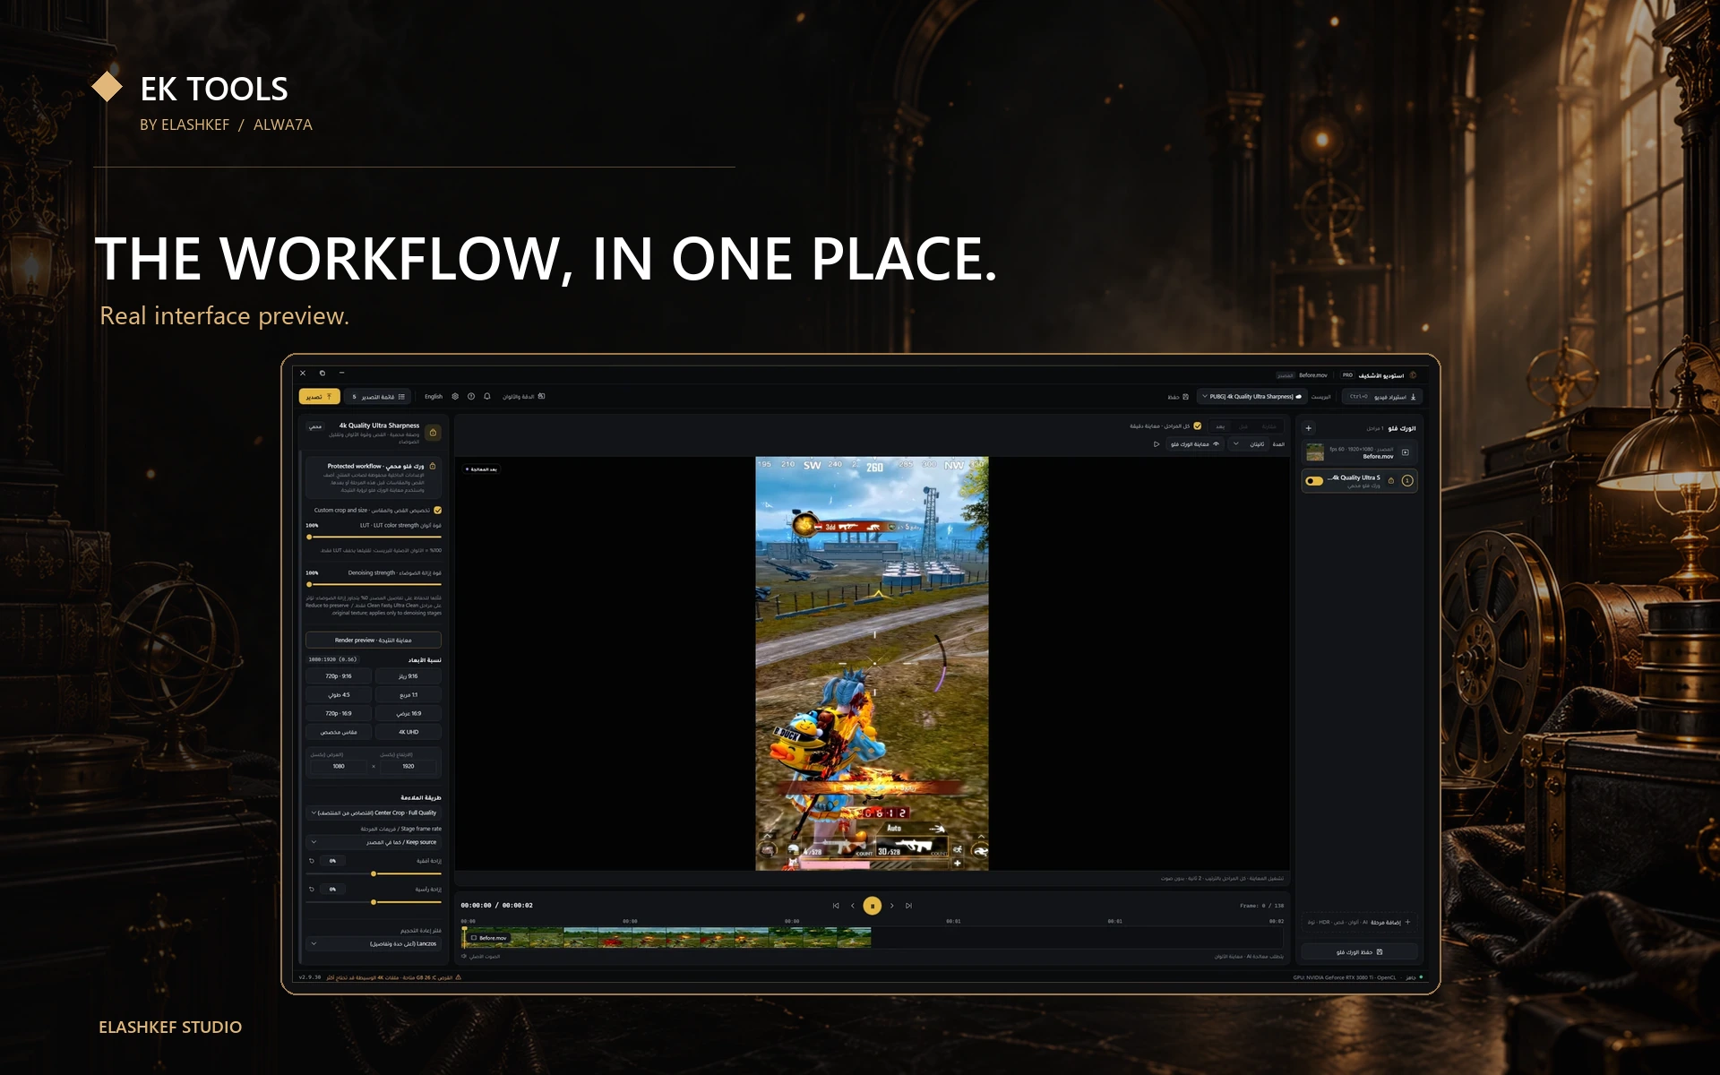Screen dimensions: 1720x1075
Task: Select the Before preview tab
Action: 1243,426
